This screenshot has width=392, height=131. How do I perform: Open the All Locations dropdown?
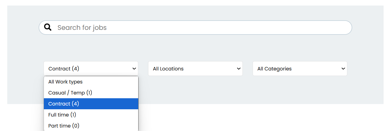click(195, 69)
